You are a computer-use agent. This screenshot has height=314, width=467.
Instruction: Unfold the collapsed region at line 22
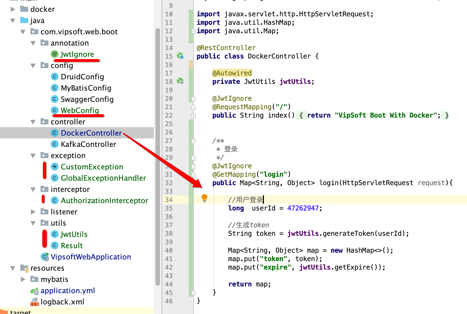coord(193,115)
